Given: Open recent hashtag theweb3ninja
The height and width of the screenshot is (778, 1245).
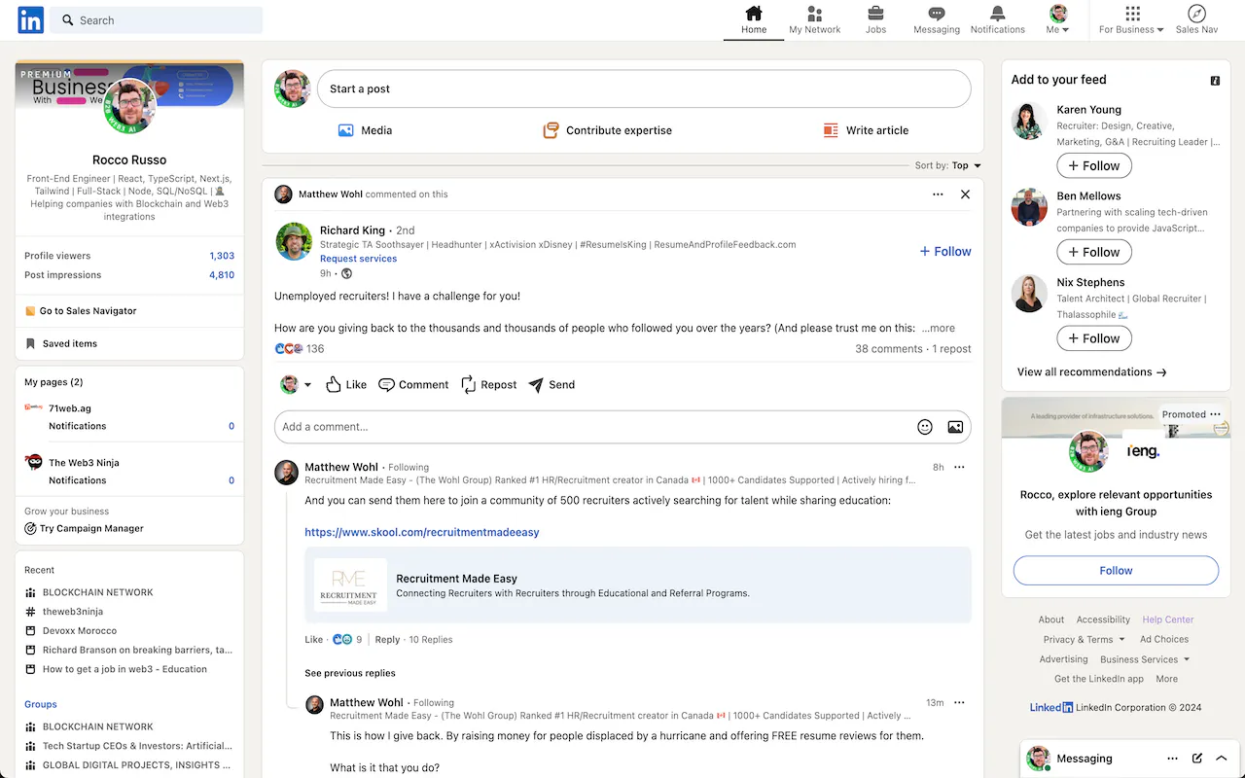Looking at the screenshot, I should point(72,612).
